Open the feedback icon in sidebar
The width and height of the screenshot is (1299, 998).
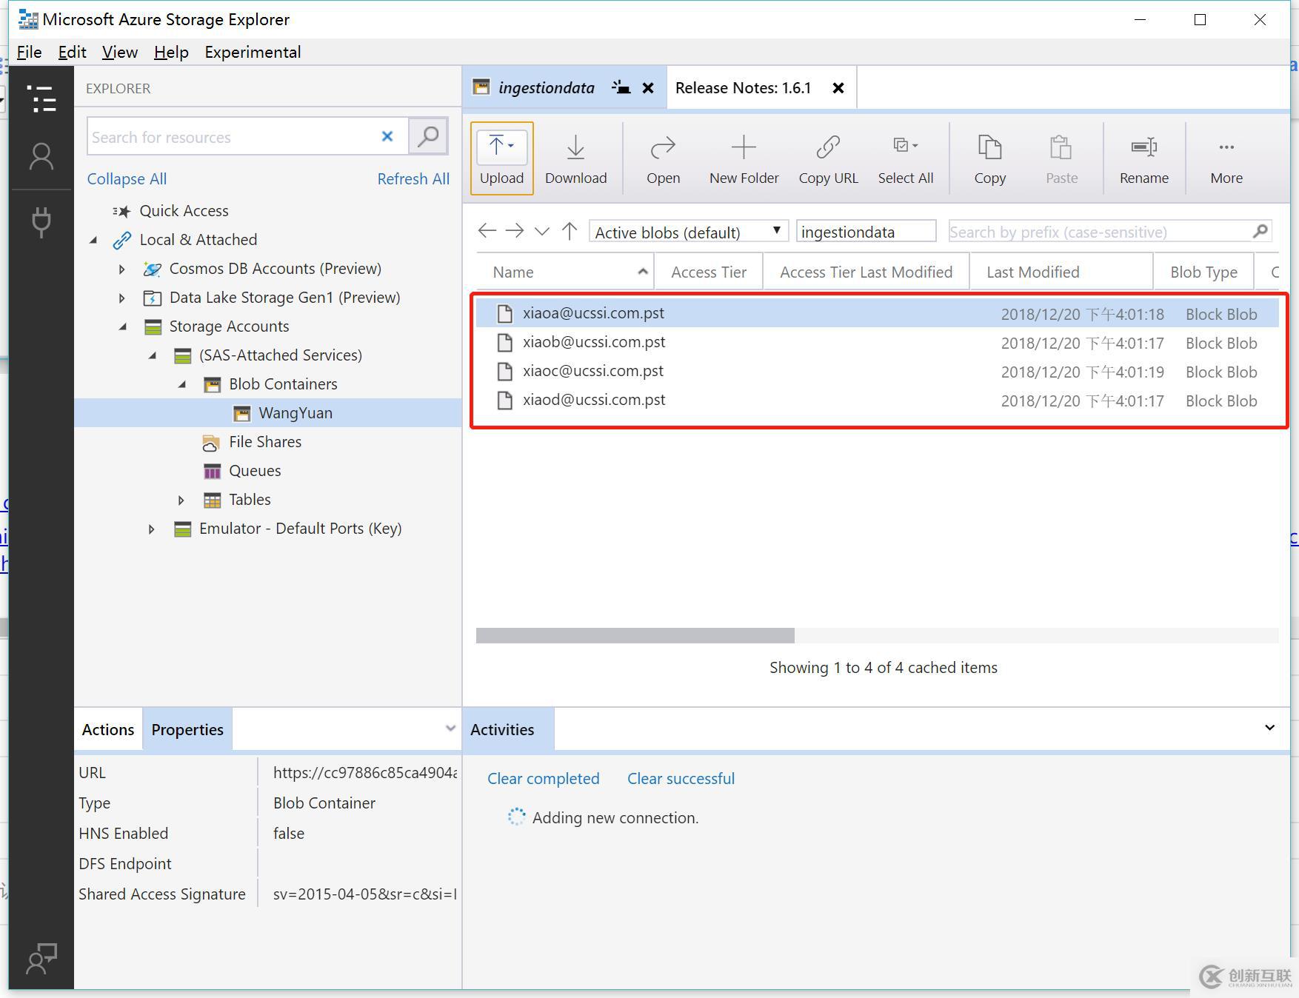(41, 958)
